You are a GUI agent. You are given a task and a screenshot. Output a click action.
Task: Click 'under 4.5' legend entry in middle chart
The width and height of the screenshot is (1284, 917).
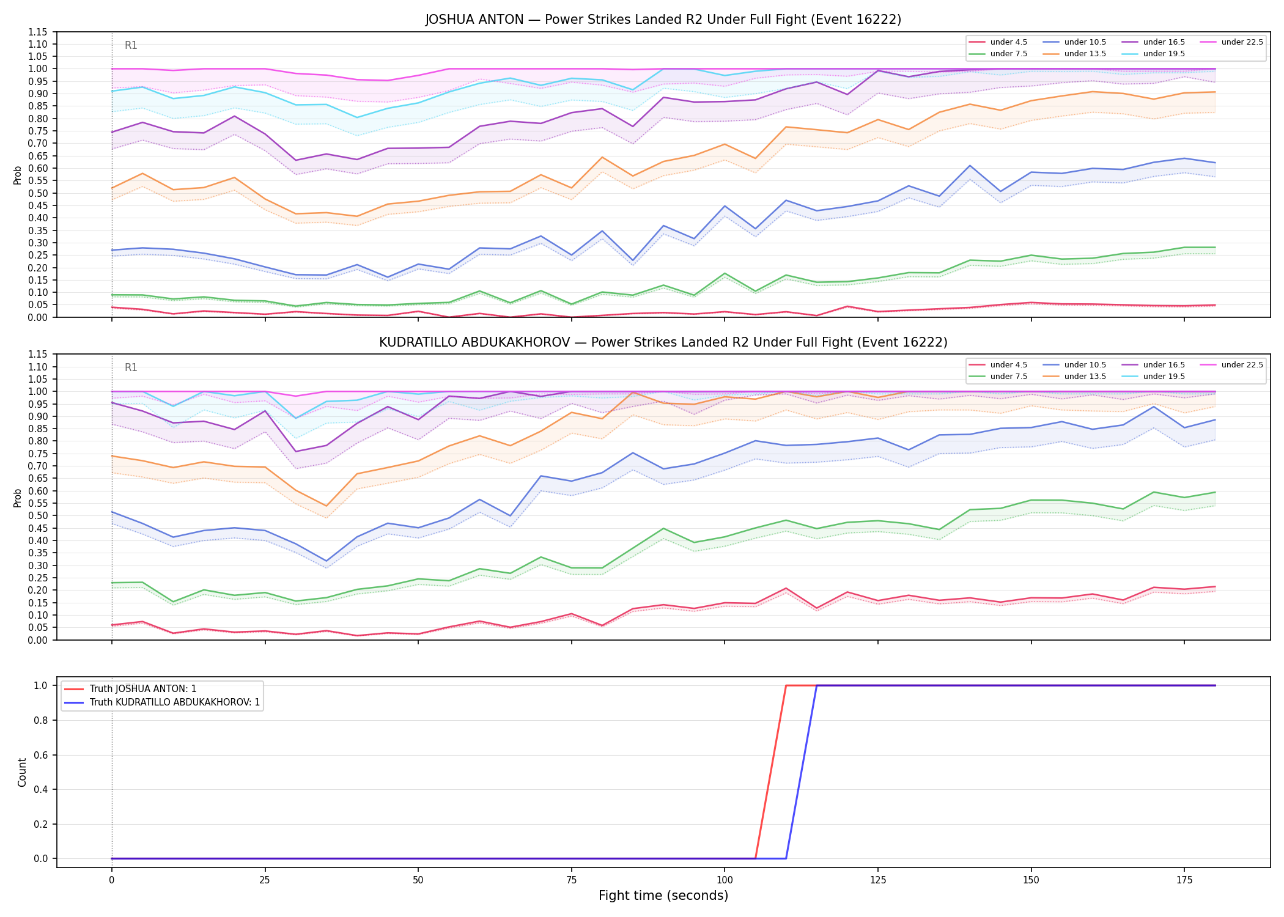tap(998, 365)
